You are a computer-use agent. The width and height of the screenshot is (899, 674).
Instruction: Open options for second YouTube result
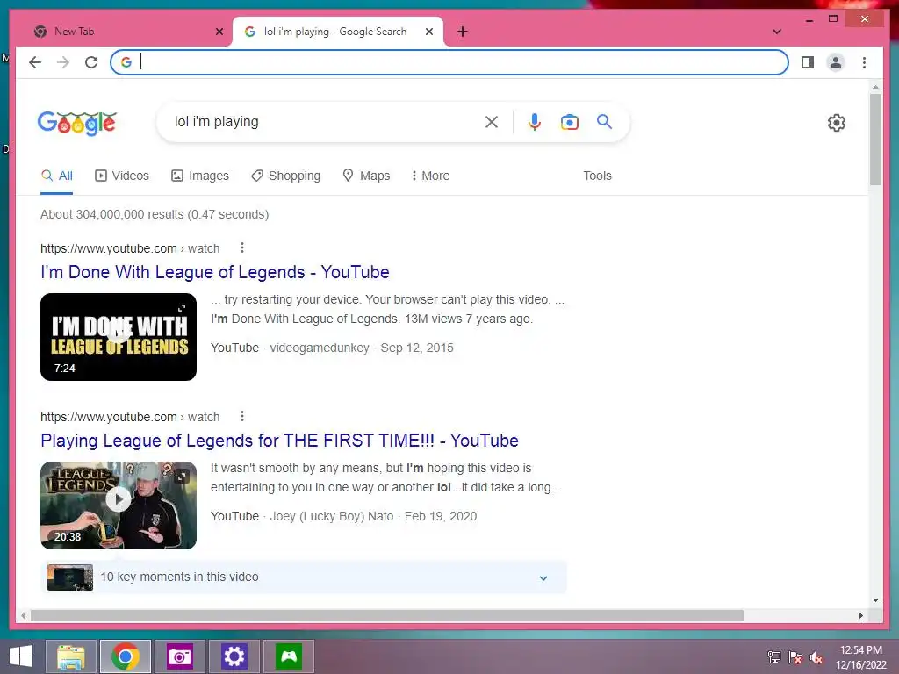[x=242, y=416]
